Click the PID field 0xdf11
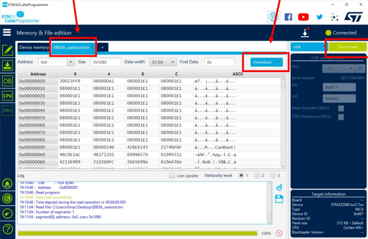368x239 pixels. coord(339,87)
